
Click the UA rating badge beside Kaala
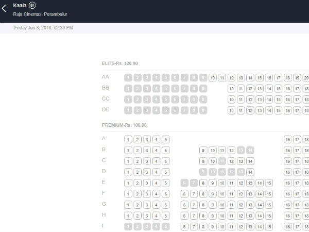32,5
